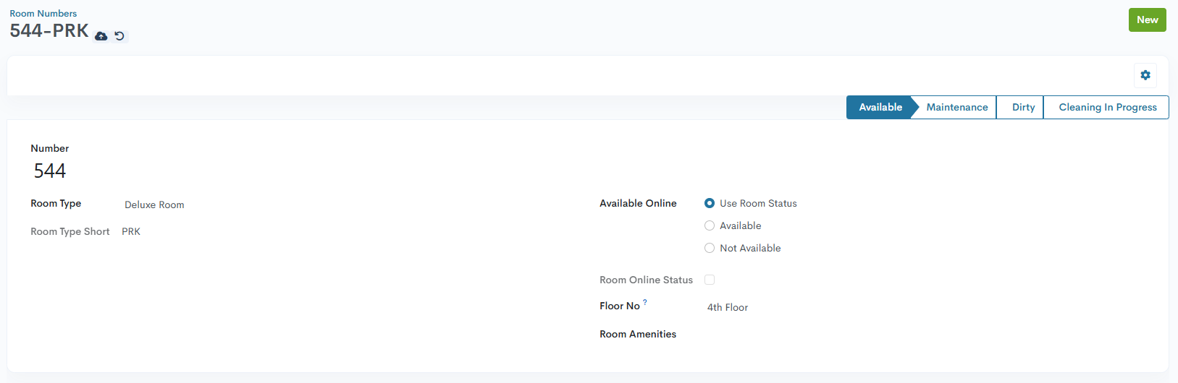
Task: Set status to Cleaning In Progress
Action: pos(1107,107)
